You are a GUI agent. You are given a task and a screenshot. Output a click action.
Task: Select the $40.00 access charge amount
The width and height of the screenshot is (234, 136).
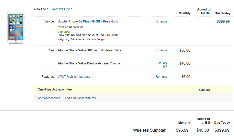185,63
